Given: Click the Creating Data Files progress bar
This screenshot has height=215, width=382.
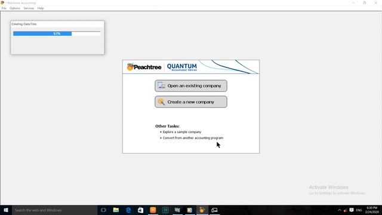Looking at the screenshot, I should pos(57,33).
